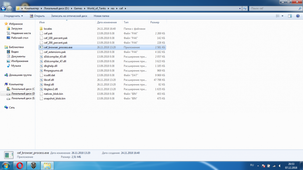Click the RU language indicator
The width and height of the screenshot is (303, 170).
click(x=252, y=165)
